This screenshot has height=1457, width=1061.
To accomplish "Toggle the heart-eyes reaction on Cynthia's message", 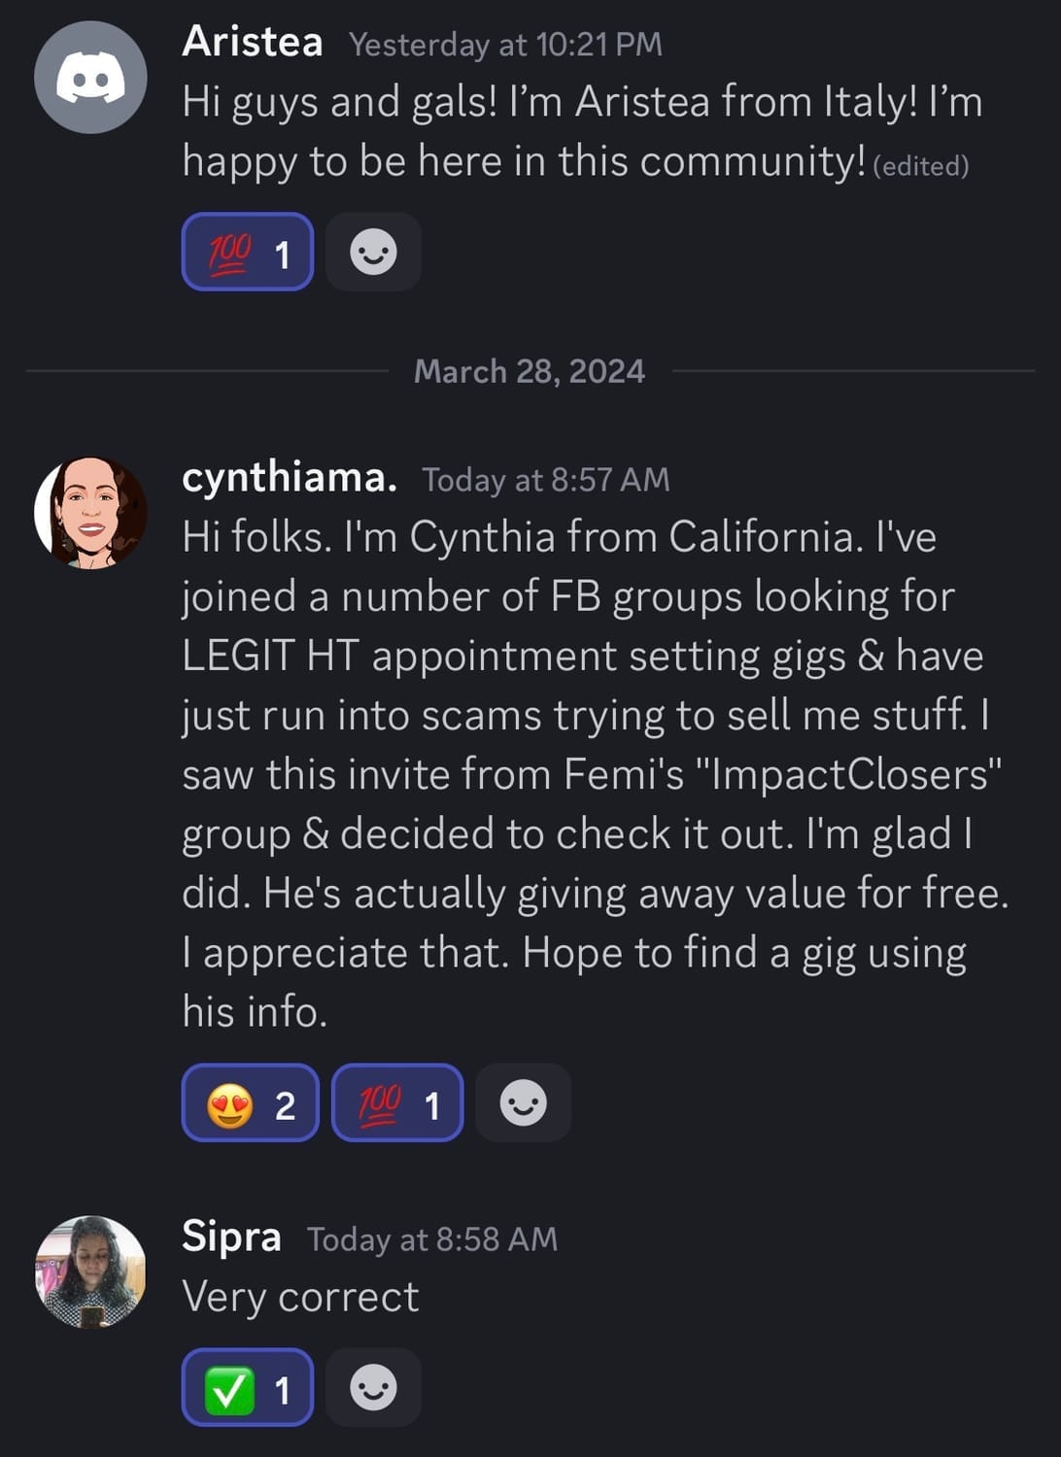I will click(250, 1103).
